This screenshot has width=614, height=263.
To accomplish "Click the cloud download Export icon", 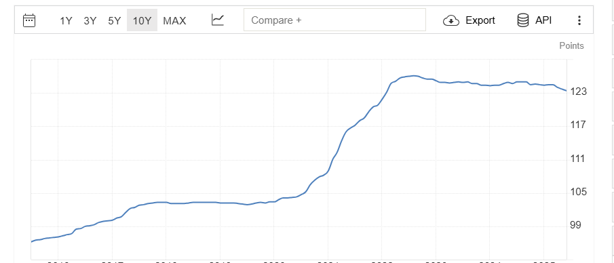I will [451, 20].
